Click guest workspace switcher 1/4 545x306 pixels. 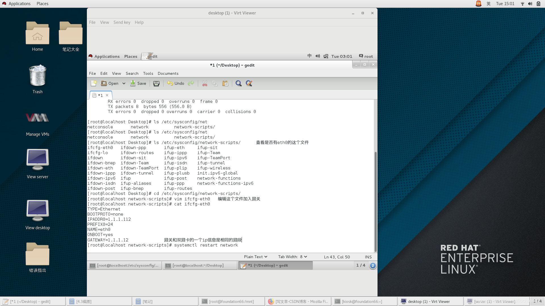[361, 265]
